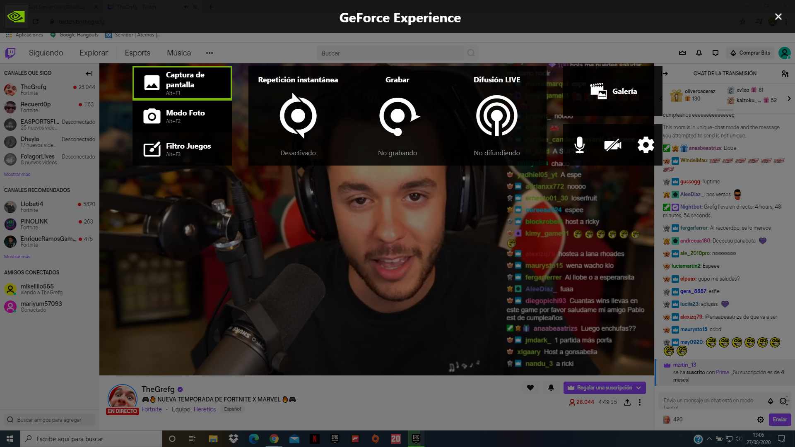Click the Comprar Bits button
Screen dimensions: 795x447
point(750,53)
